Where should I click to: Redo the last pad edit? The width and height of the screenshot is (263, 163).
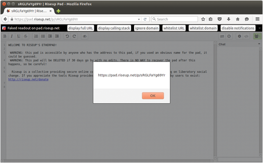coord(75,36)
